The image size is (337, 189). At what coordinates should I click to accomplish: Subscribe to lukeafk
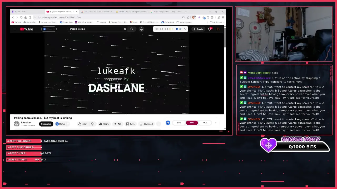[x=46, y=124]
